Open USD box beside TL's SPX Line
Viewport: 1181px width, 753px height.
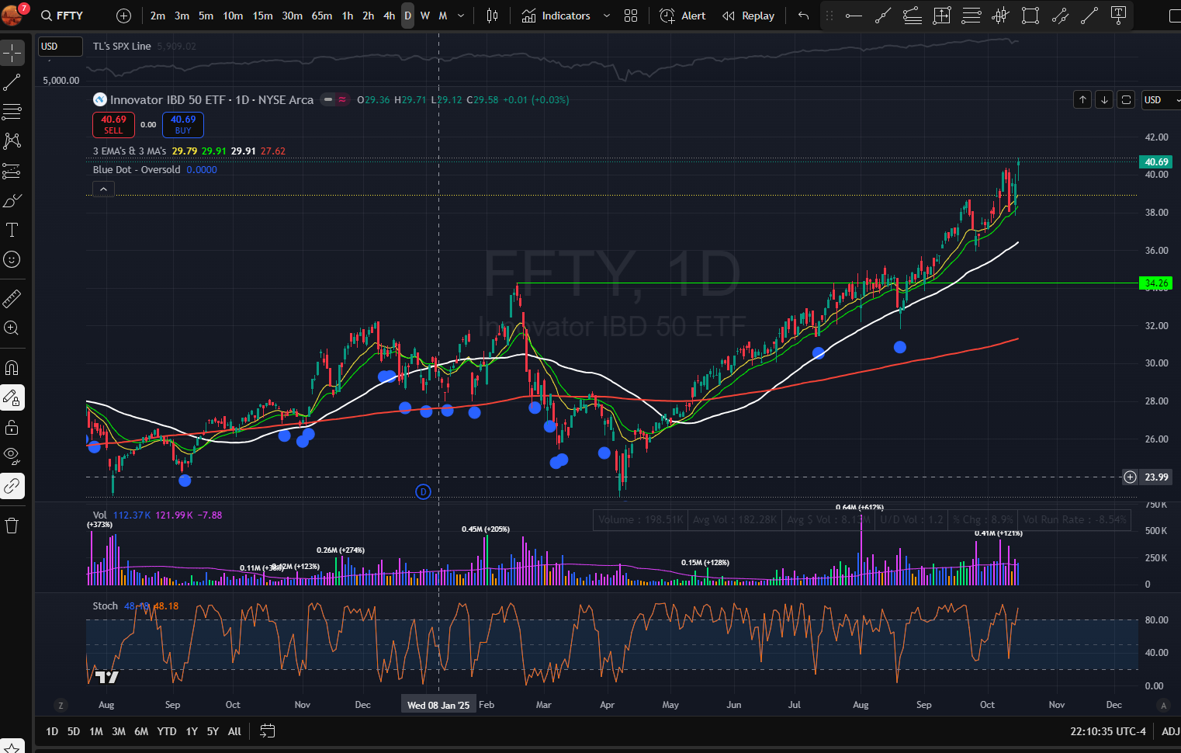point(61,47)
